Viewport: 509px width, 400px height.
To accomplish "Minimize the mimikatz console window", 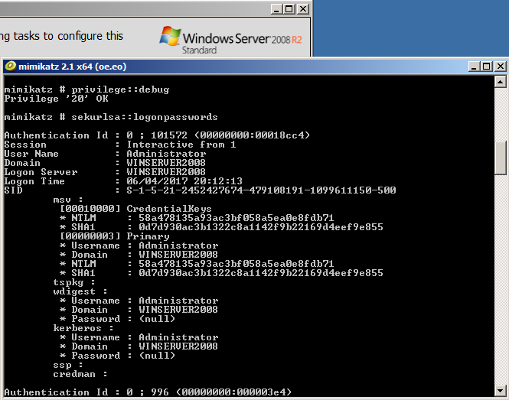I will 474,67.
